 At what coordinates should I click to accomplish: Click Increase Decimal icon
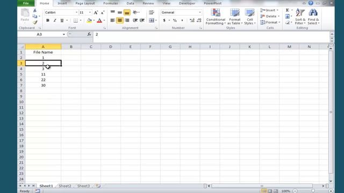192,20
